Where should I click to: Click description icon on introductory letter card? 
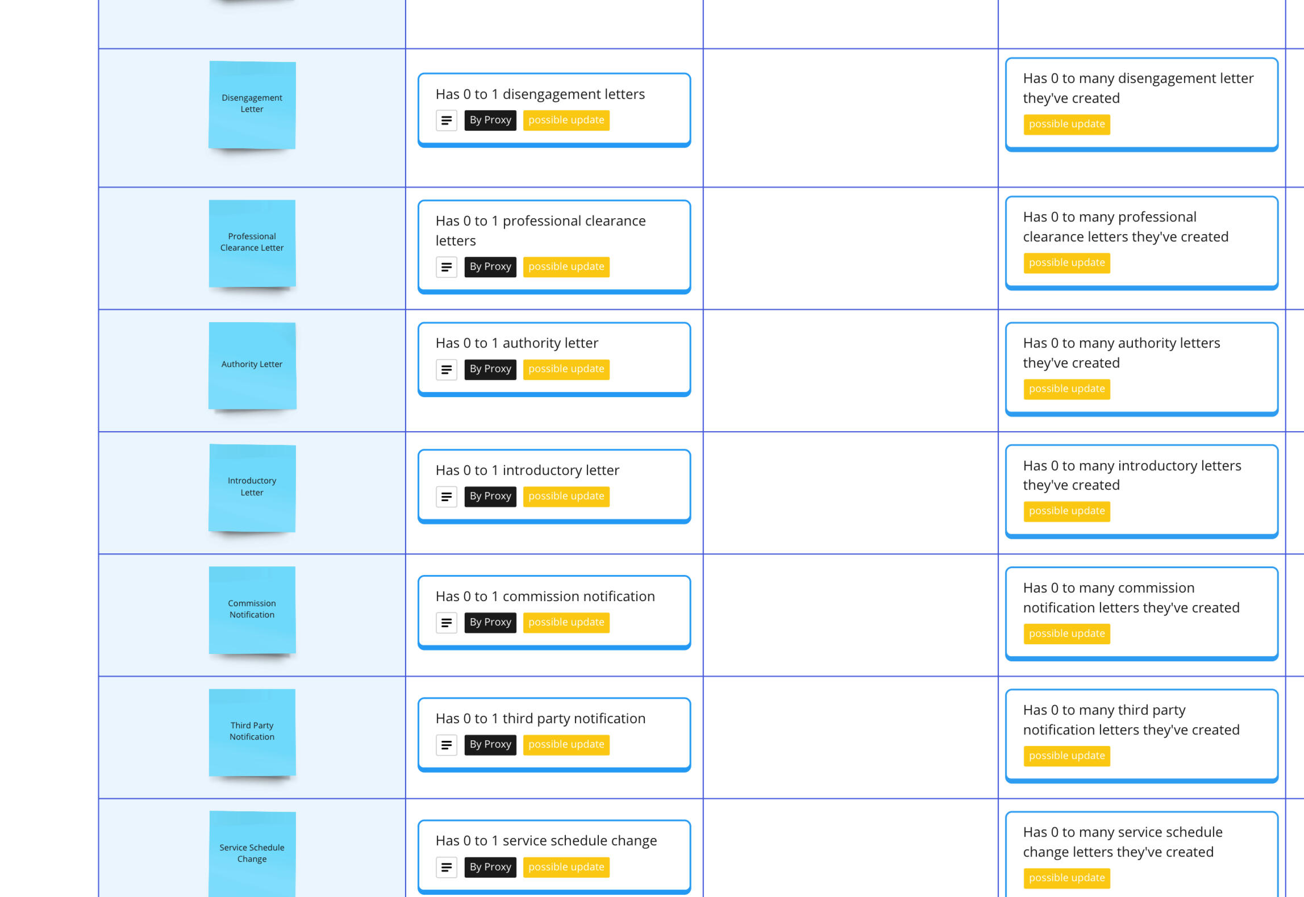[x=446, y=497]
